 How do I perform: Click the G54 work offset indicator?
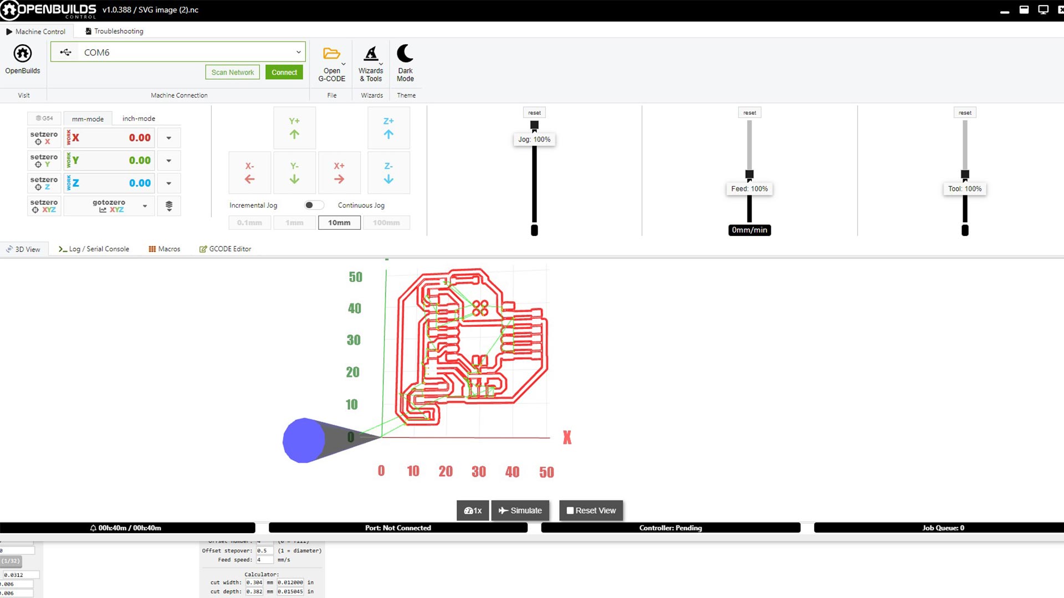pos(44,118)
